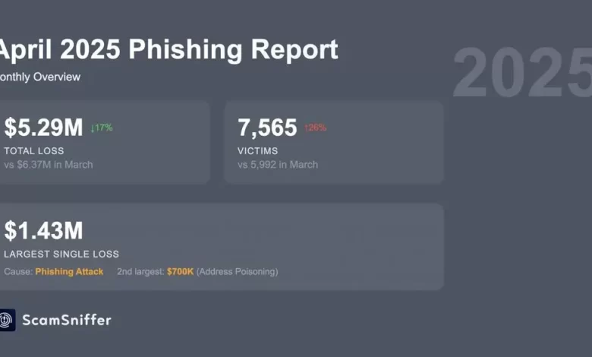
Task: Click the vs $6.37M in March comparison
Action: [49, 165]
